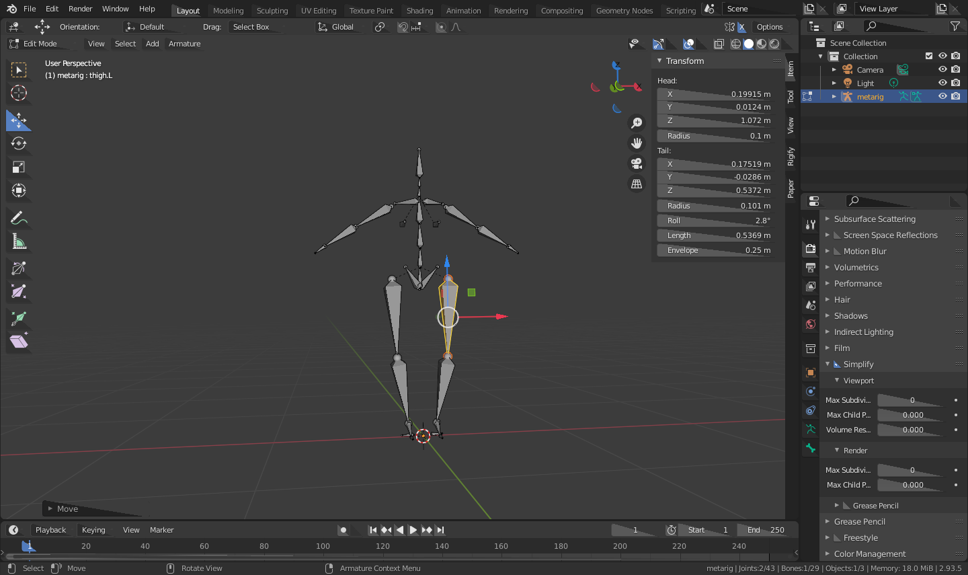Image resolution: width=968 pixels, height=575 pixels.
Task: Click the properties search field
Action: pyautogui.click(x=897, y=200)
